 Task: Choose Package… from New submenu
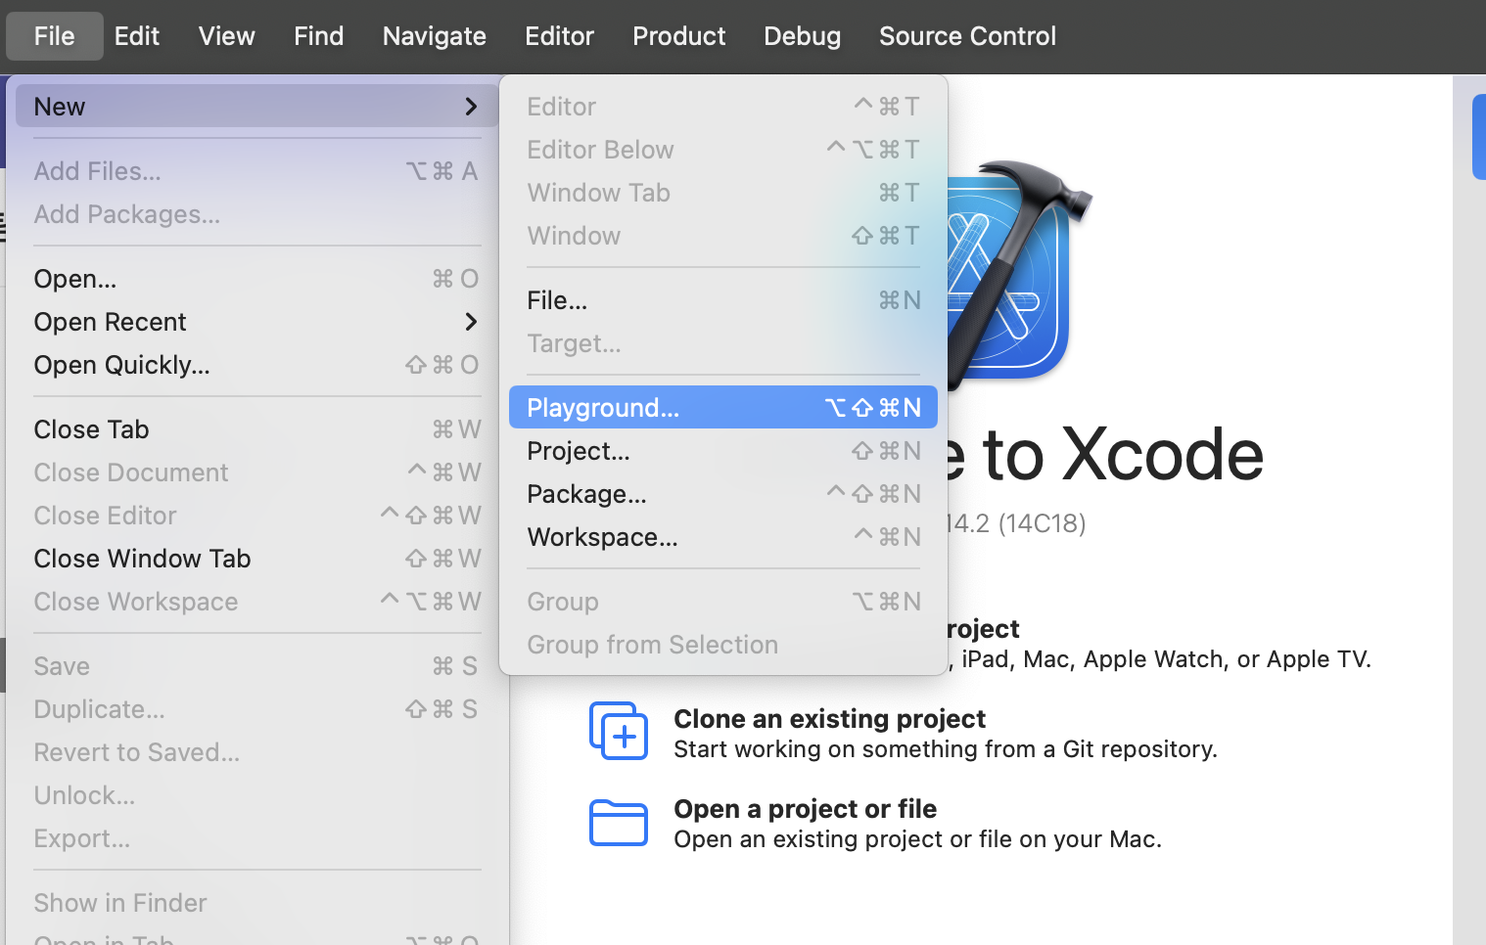[723, 494]
